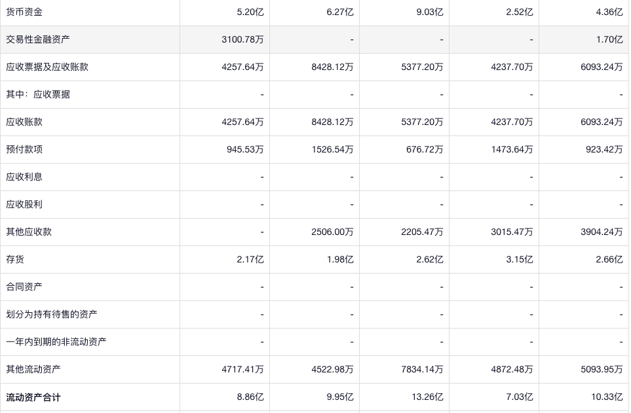This screenshot has height=413, width=631.
Task: Click the 3.15亿 inventory value
Action: click(520, 259)
